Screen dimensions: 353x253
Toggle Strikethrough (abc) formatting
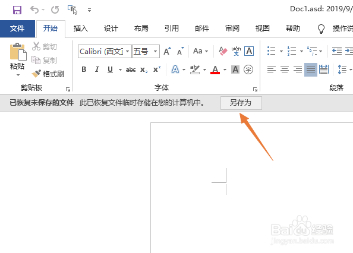click(131, 69)
